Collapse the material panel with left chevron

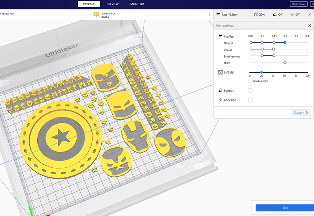click(209, 15)
